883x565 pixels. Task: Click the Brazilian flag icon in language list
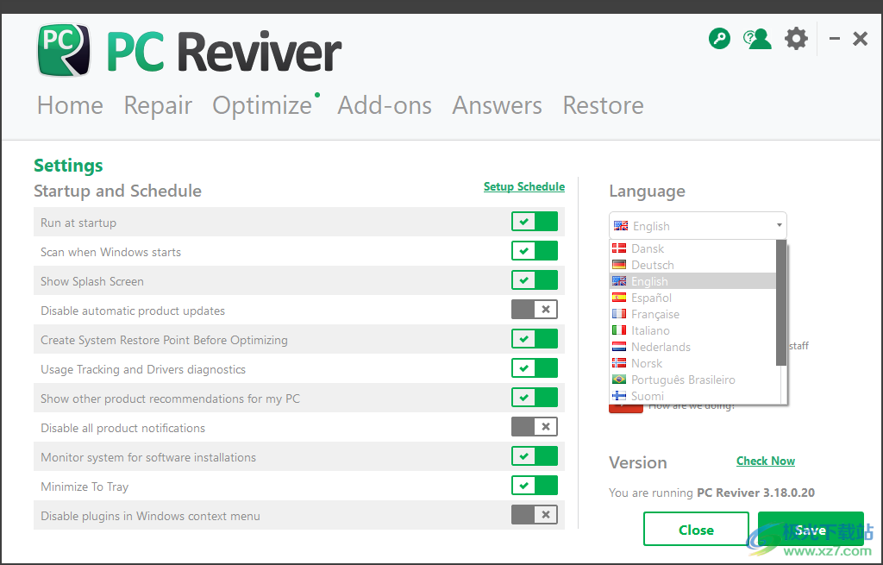(x=619, y=379)
